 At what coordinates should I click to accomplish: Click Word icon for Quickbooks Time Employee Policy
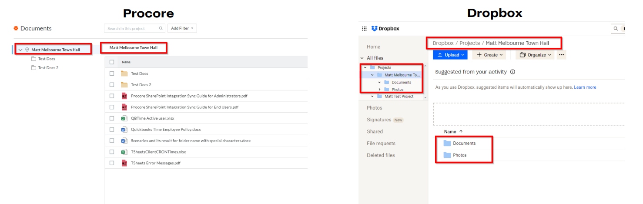(124, 130)
